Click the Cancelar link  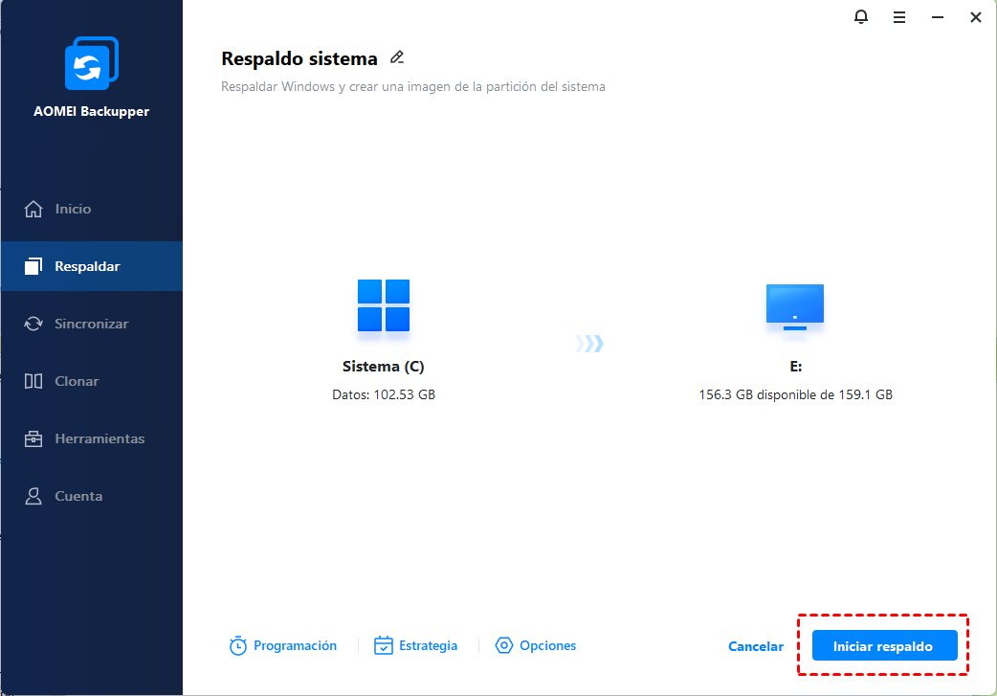pos(756,646)
